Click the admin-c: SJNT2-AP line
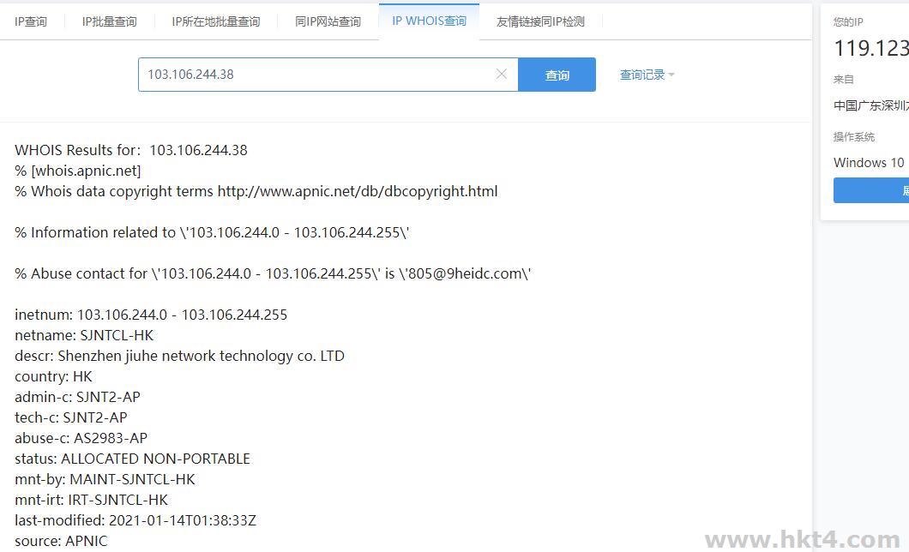 click(x=78, y=397)
